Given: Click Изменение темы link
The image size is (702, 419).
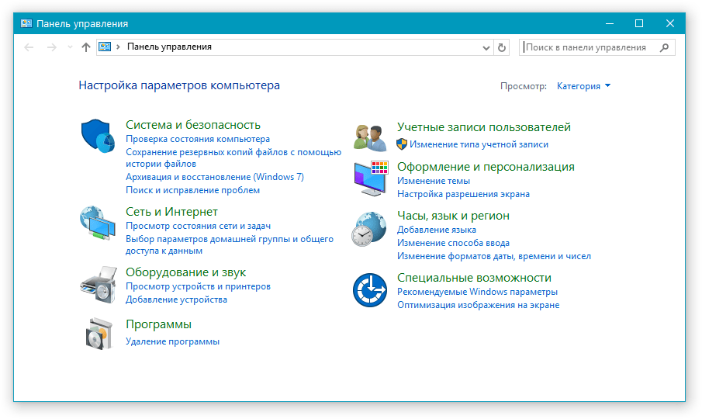Looking at the screenshot, I should 434,181.
